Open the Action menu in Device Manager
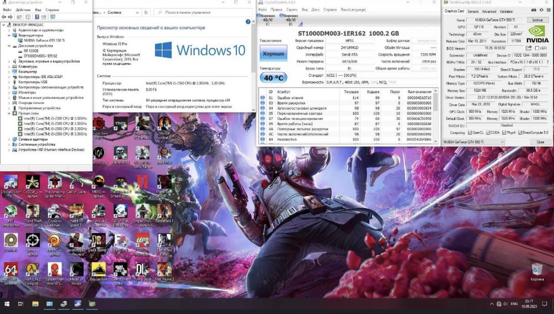Viewport: 554px width, 314px height. (23, 10)
